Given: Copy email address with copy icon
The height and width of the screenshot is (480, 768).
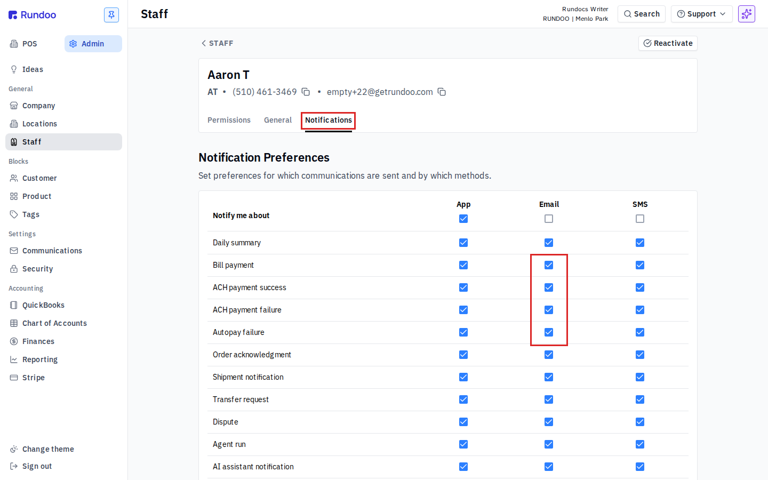Looking at the screenshot, I should 442,92.
